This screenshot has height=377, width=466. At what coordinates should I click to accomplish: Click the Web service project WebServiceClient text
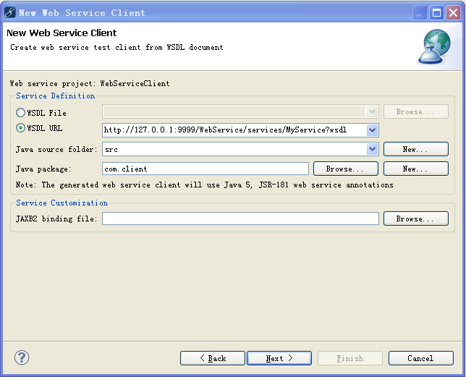pos(90,83)
